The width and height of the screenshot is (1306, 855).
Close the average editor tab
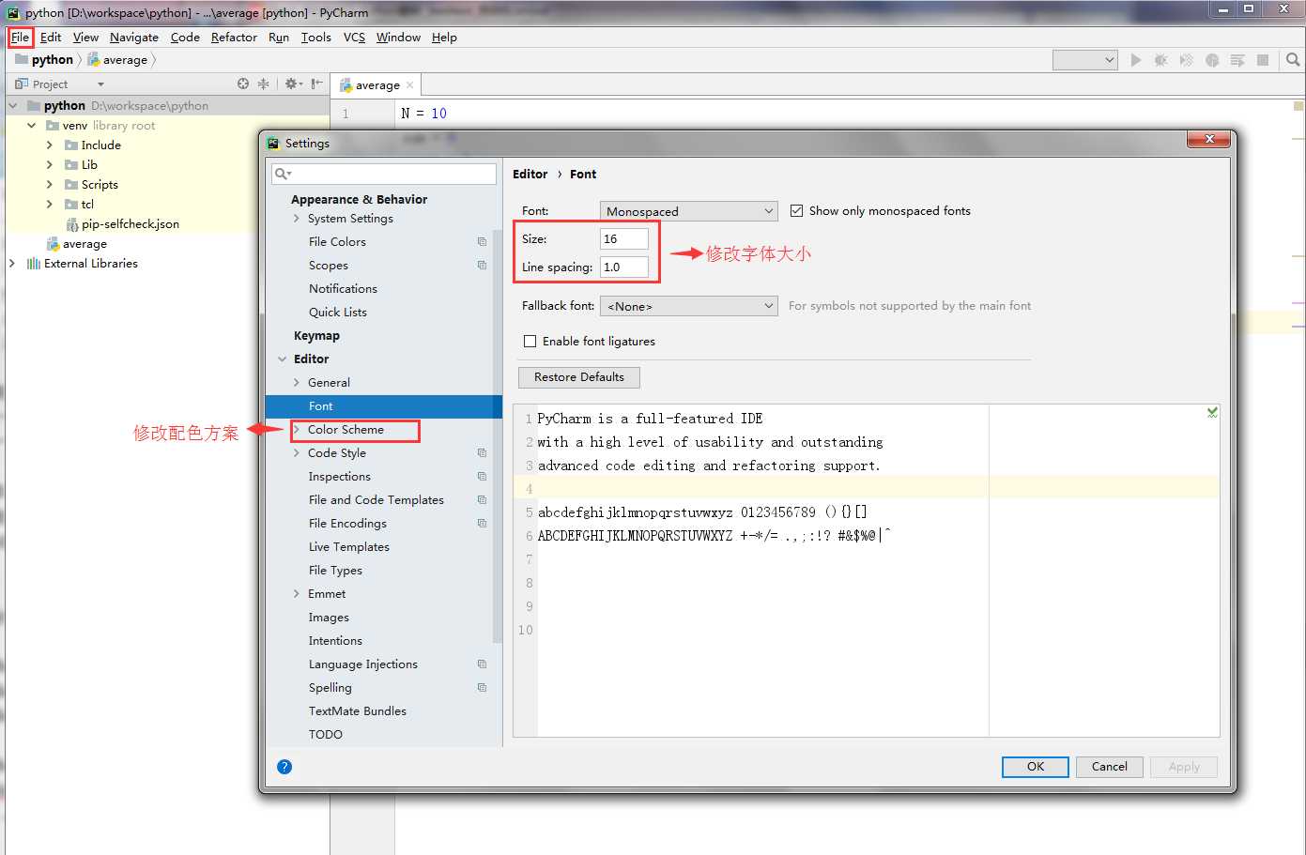click(410, 85)
